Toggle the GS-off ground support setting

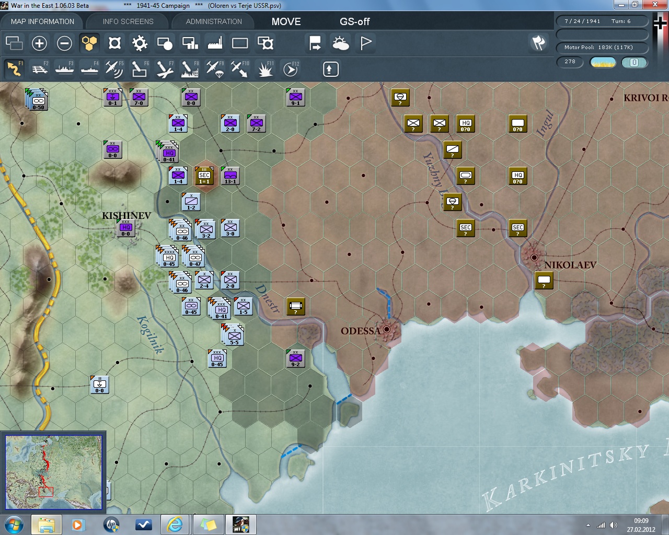click(x=354, y=21)
